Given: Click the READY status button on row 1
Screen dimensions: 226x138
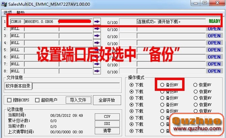Looking at the screenshot, I should point(215,21).
